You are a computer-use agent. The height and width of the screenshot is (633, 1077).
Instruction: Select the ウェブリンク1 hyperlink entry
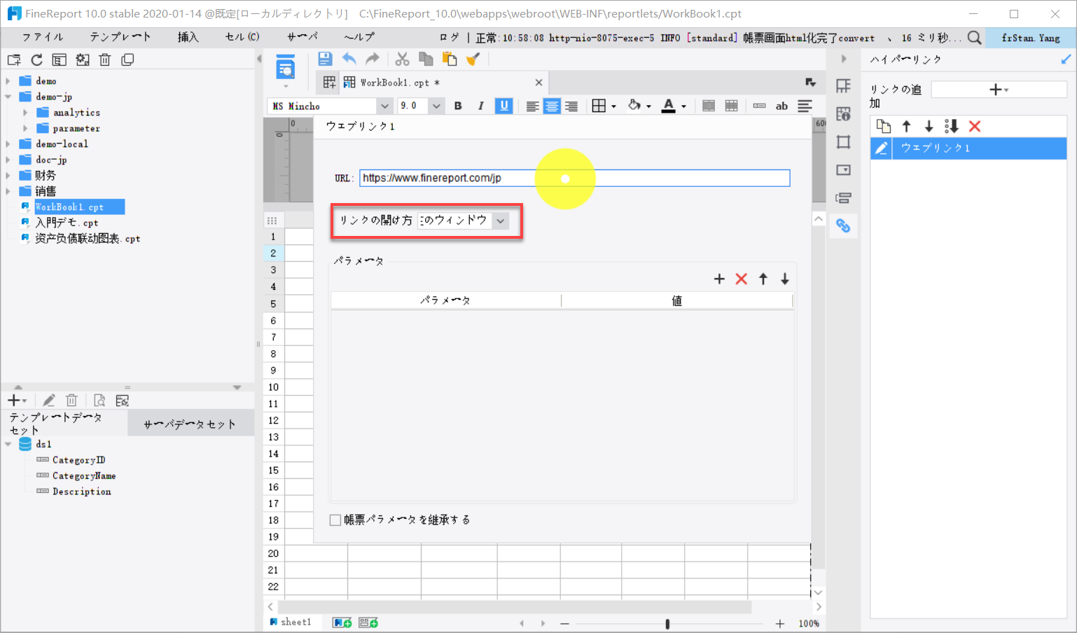pyautogui.click(x=968, y=148)
